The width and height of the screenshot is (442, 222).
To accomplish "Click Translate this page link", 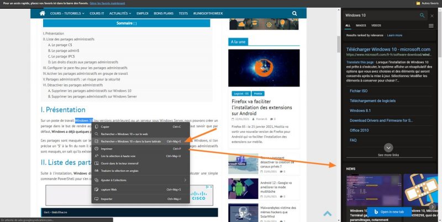I will click(x=360, y=62).
